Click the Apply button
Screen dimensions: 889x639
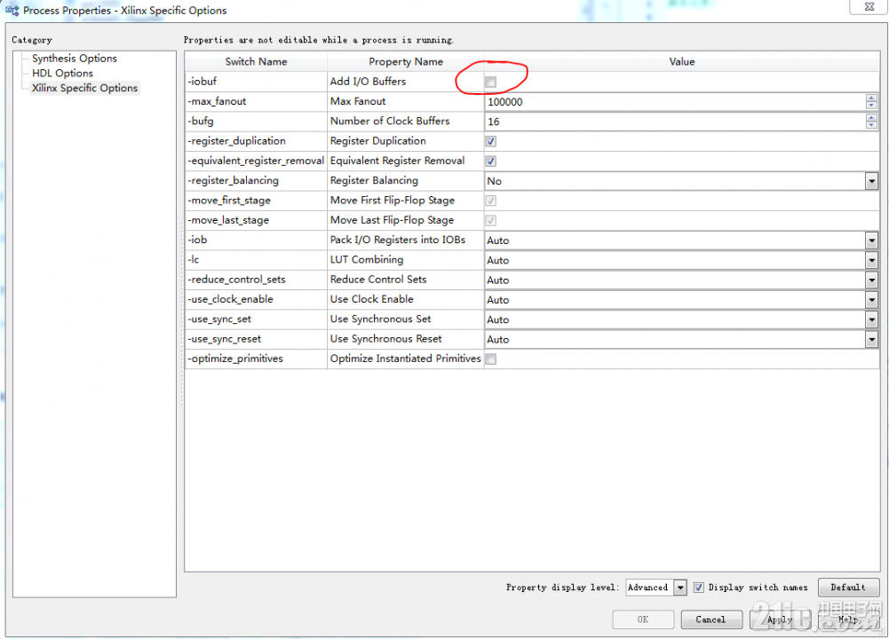click(x=780, y=619)
